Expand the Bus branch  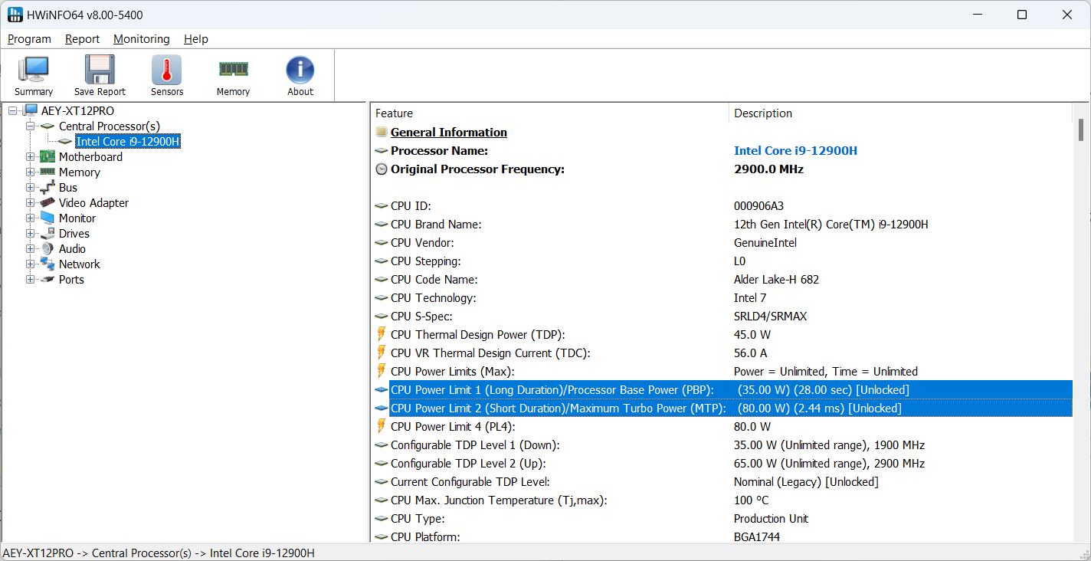30,188
